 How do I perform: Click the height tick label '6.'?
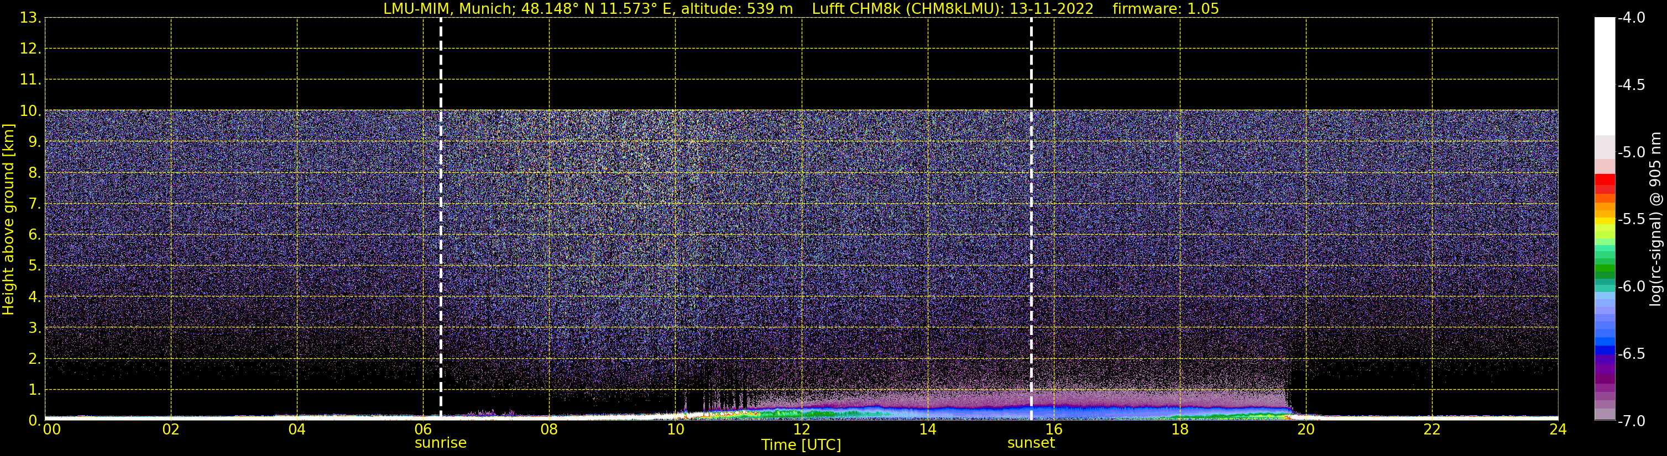(34, 235)
